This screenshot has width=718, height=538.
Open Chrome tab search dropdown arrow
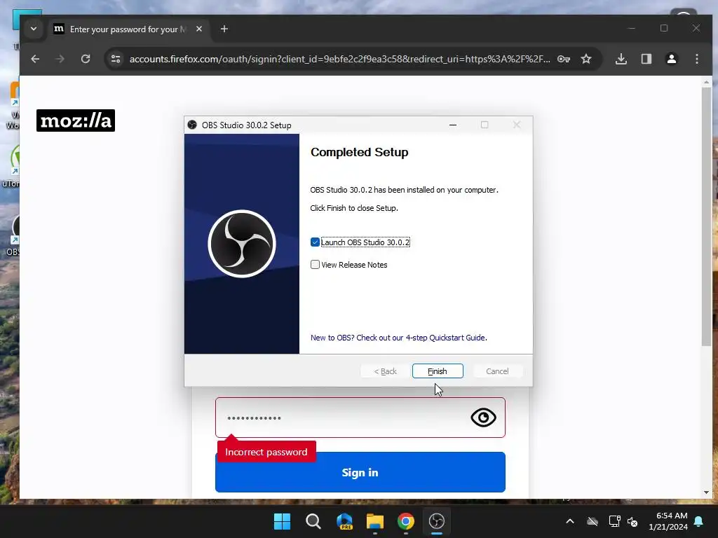(34, 29)
